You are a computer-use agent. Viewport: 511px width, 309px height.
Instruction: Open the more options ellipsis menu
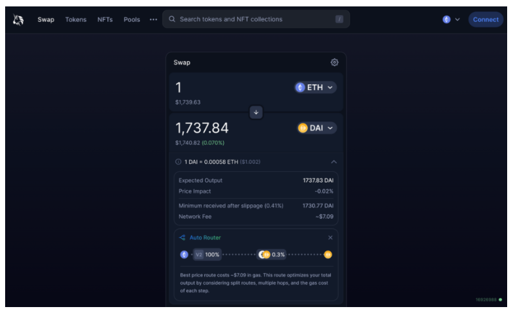click(153, 19)
